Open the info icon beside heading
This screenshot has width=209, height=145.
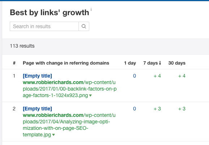[91, 10]
